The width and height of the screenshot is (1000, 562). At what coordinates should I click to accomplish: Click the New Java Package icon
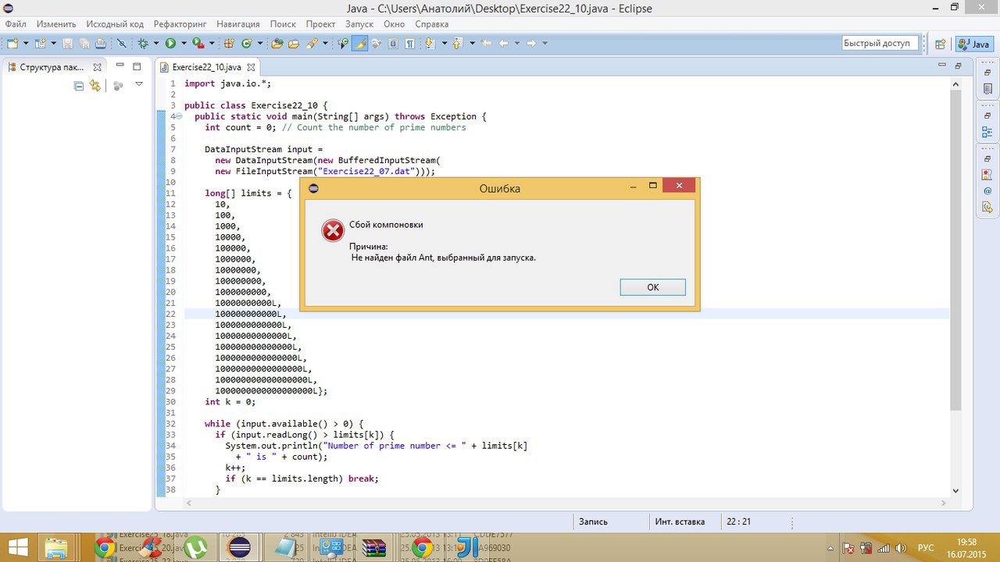point(227,44)
